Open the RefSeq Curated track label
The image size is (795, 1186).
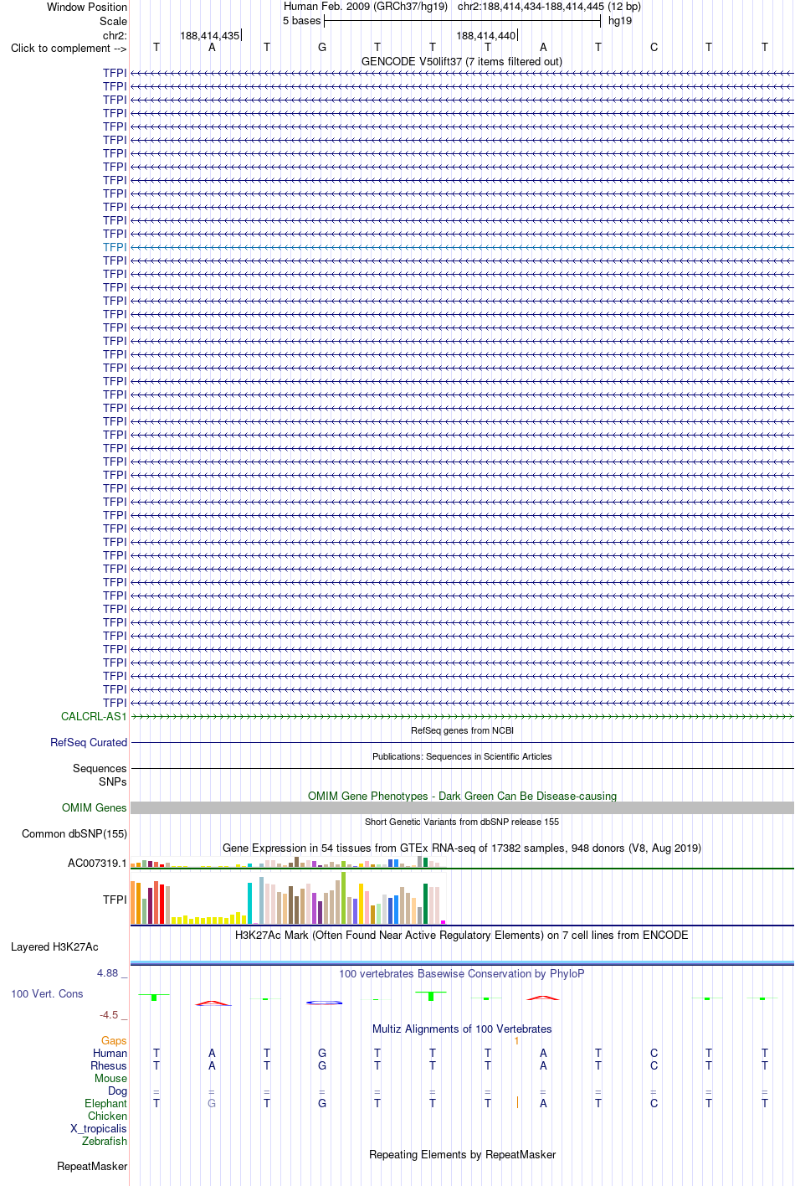pyautogui.click(x=89, y=742)
